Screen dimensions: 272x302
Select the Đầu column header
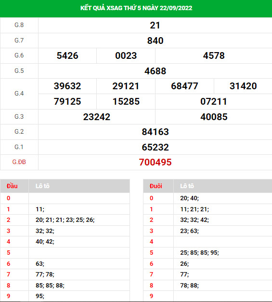point(12,186)
